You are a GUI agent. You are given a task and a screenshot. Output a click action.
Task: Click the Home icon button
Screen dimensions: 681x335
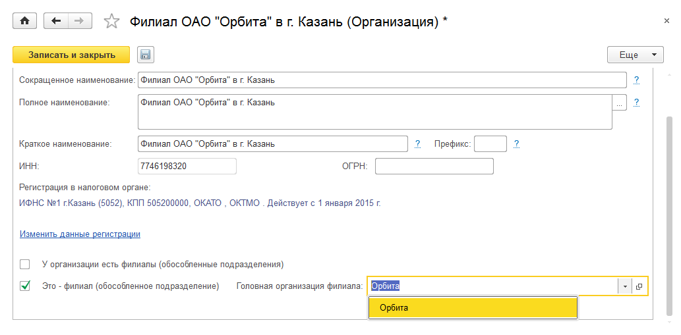pyautogui.click(x=25, y=21)
